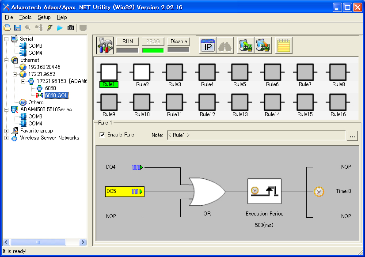365x257 pixels.
Task: Collapse the Ethernet tree node
Action: click(x=7, y=60)
